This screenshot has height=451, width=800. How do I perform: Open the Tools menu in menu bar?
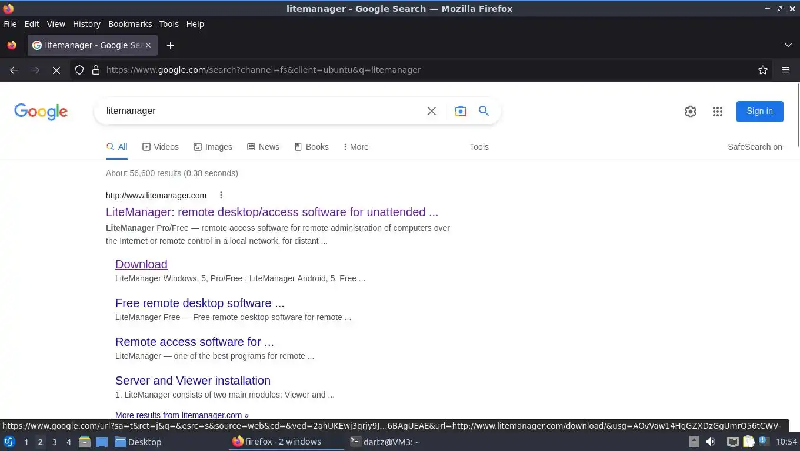169,24
